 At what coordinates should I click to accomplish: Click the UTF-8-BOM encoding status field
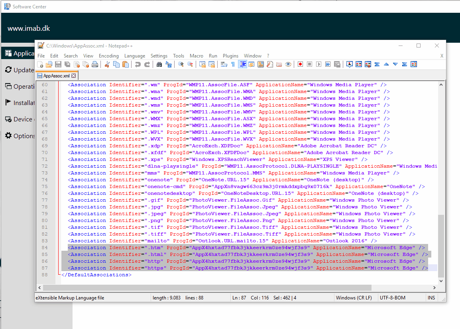(393, 297)
